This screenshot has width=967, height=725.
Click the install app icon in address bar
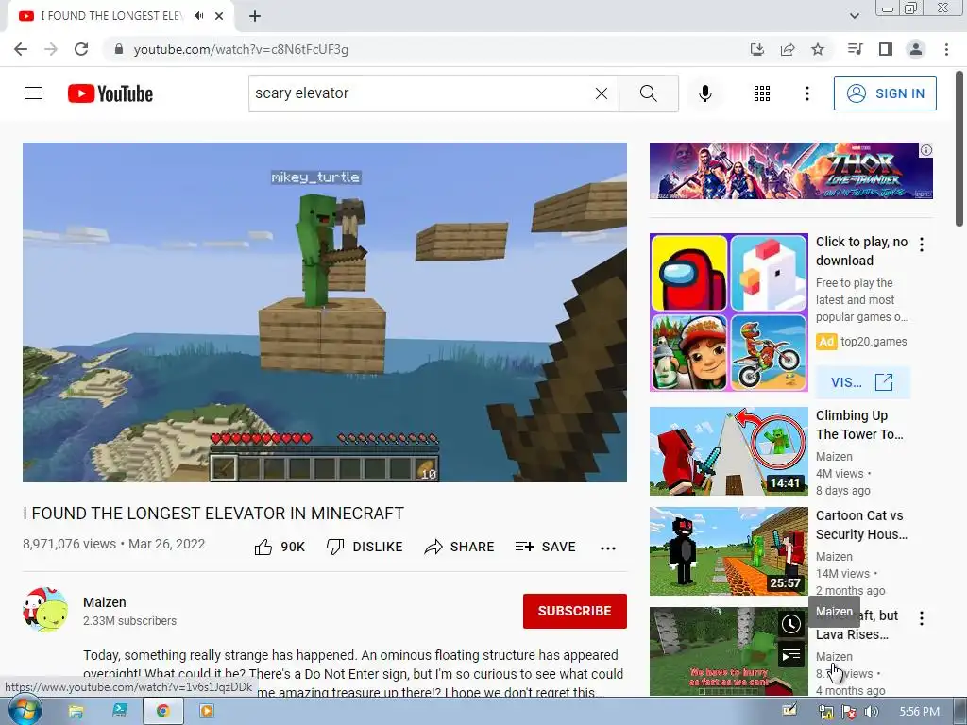(756, 49)
